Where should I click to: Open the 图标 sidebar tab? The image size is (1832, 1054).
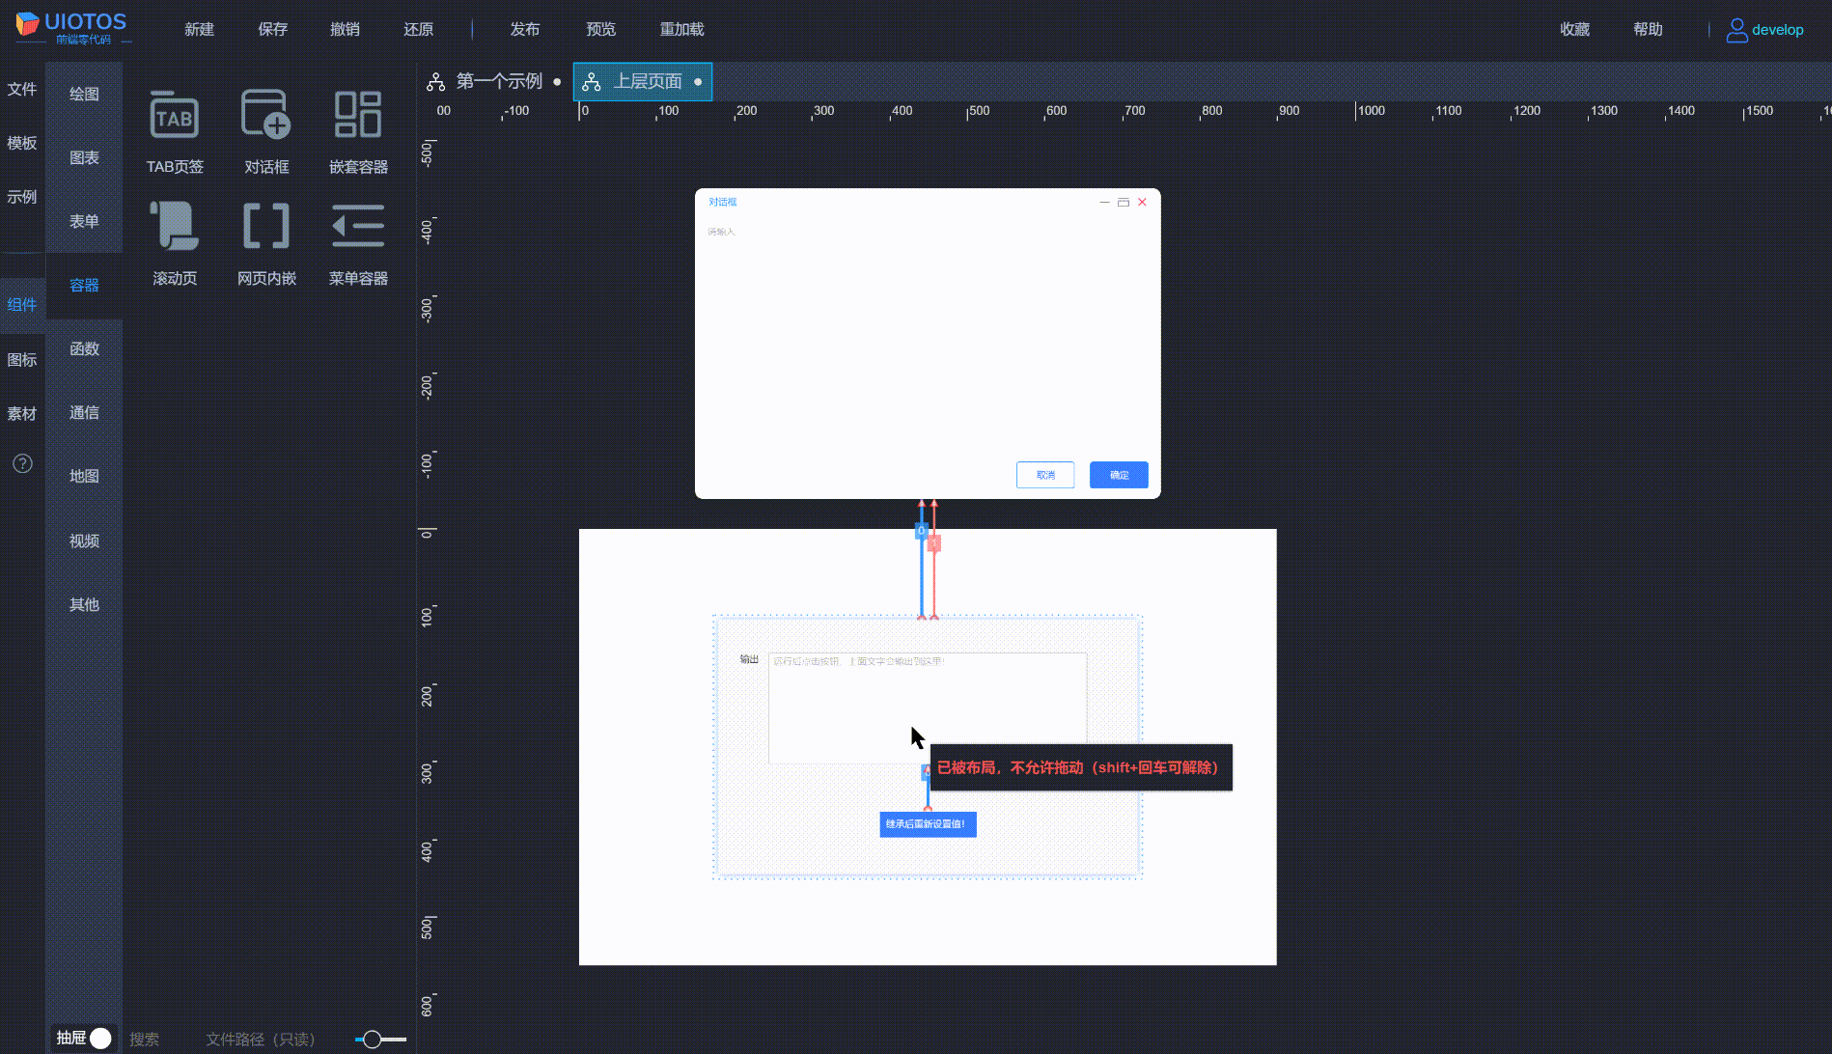[x=22, y=360]
